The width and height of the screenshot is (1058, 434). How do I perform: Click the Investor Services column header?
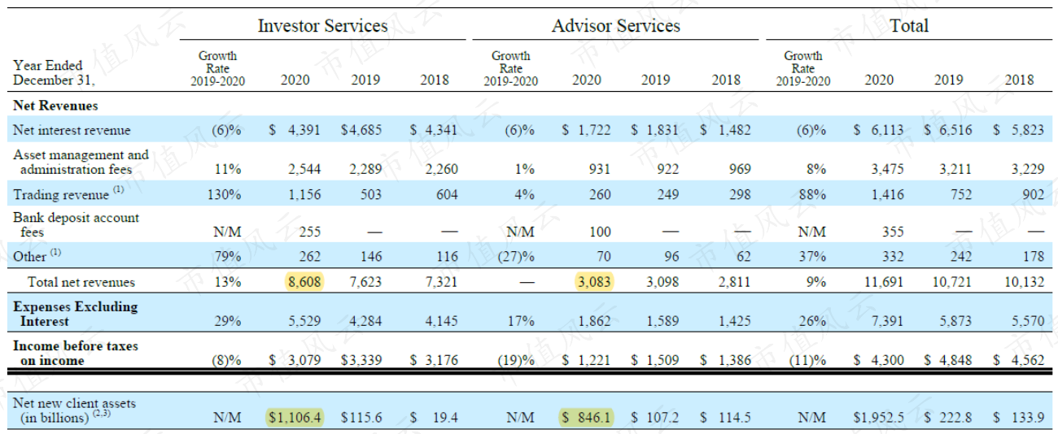tap(322, 25)
